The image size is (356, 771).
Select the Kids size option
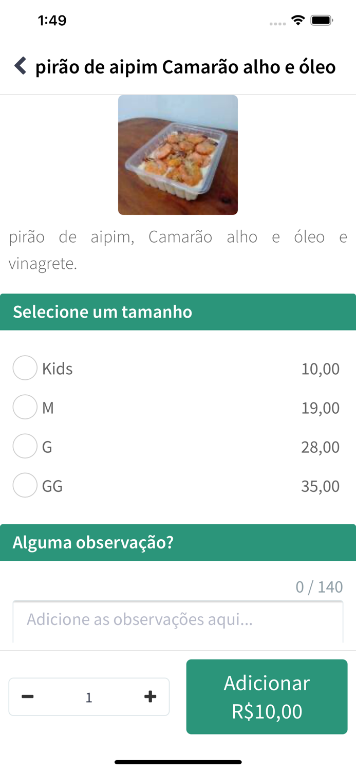pyautogui.click(x=25, y=368)
